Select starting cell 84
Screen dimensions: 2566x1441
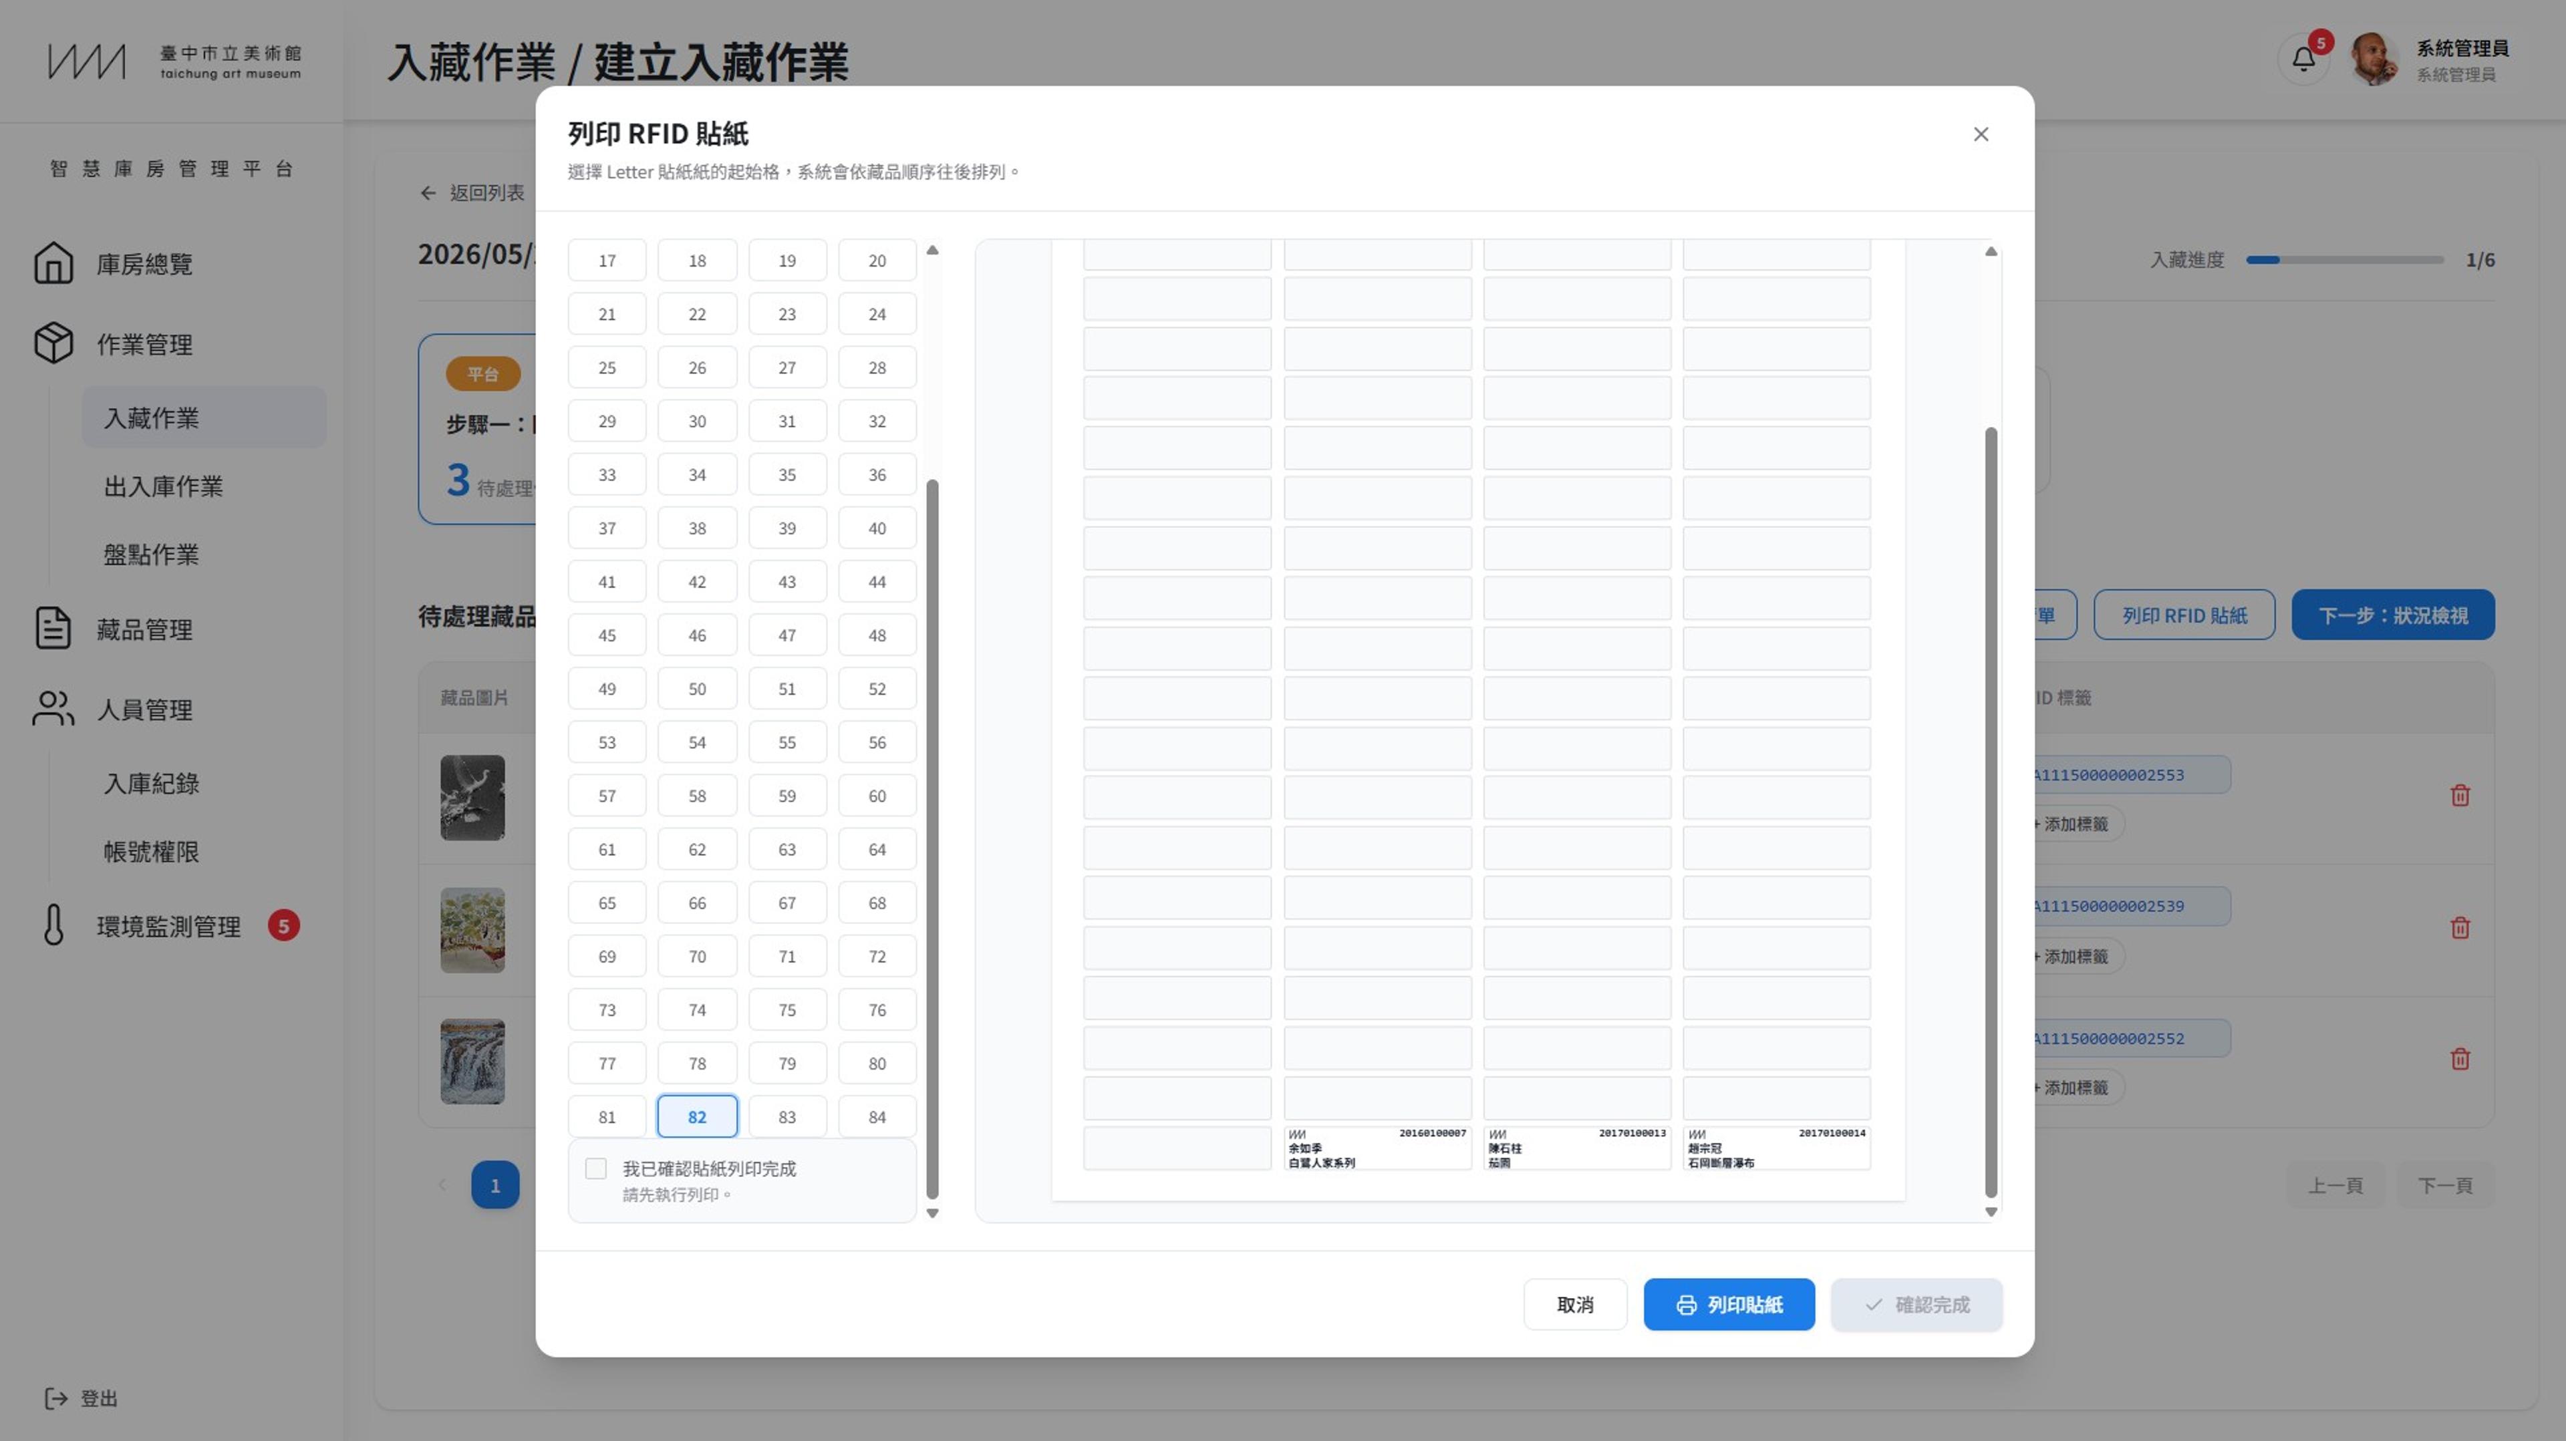877,1116
